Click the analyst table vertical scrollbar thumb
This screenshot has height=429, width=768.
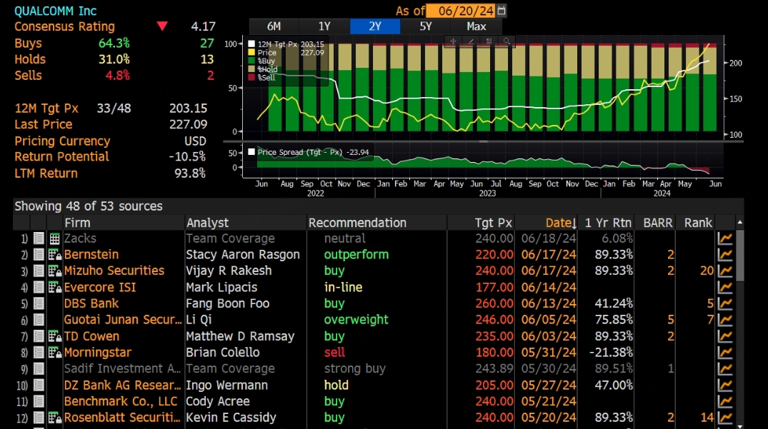point(739,256)
